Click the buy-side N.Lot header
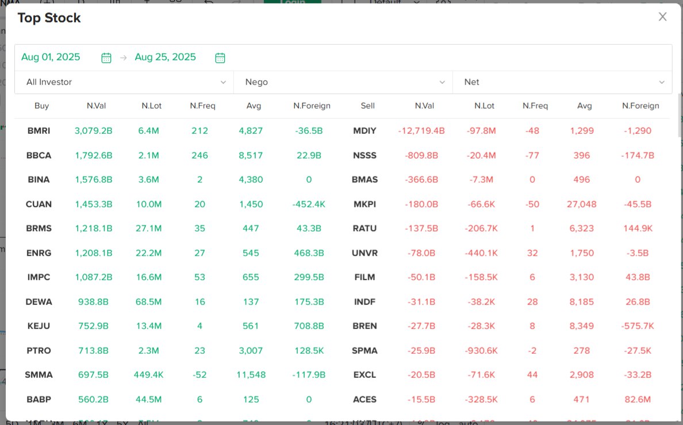Viewport: 683px width, 425px height. pyautogui.click(x=152, y=106)
